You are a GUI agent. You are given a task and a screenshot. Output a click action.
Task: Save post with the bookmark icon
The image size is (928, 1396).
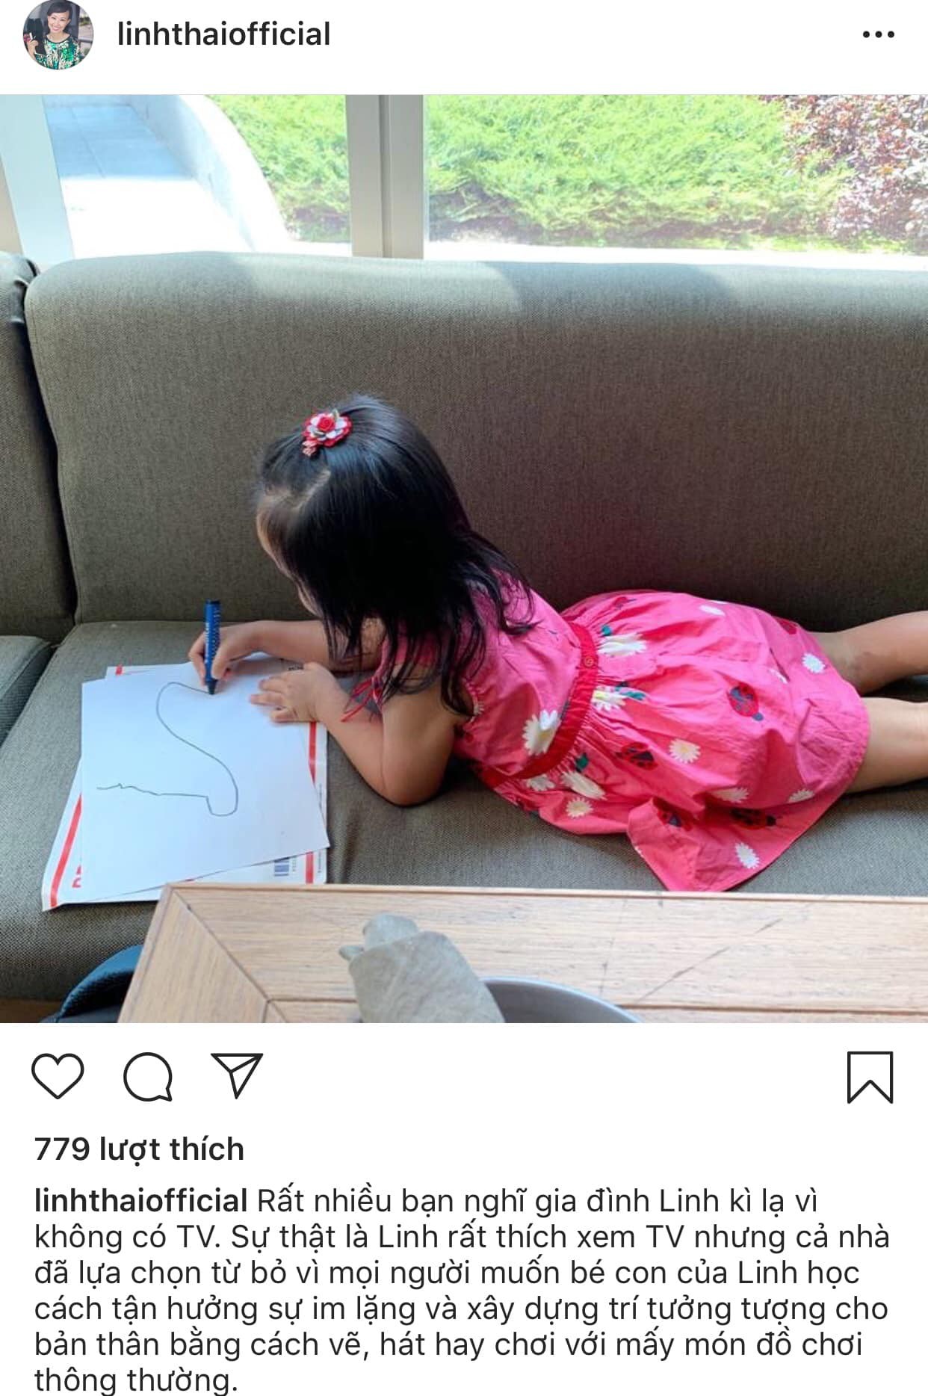tap(870, 1077)
